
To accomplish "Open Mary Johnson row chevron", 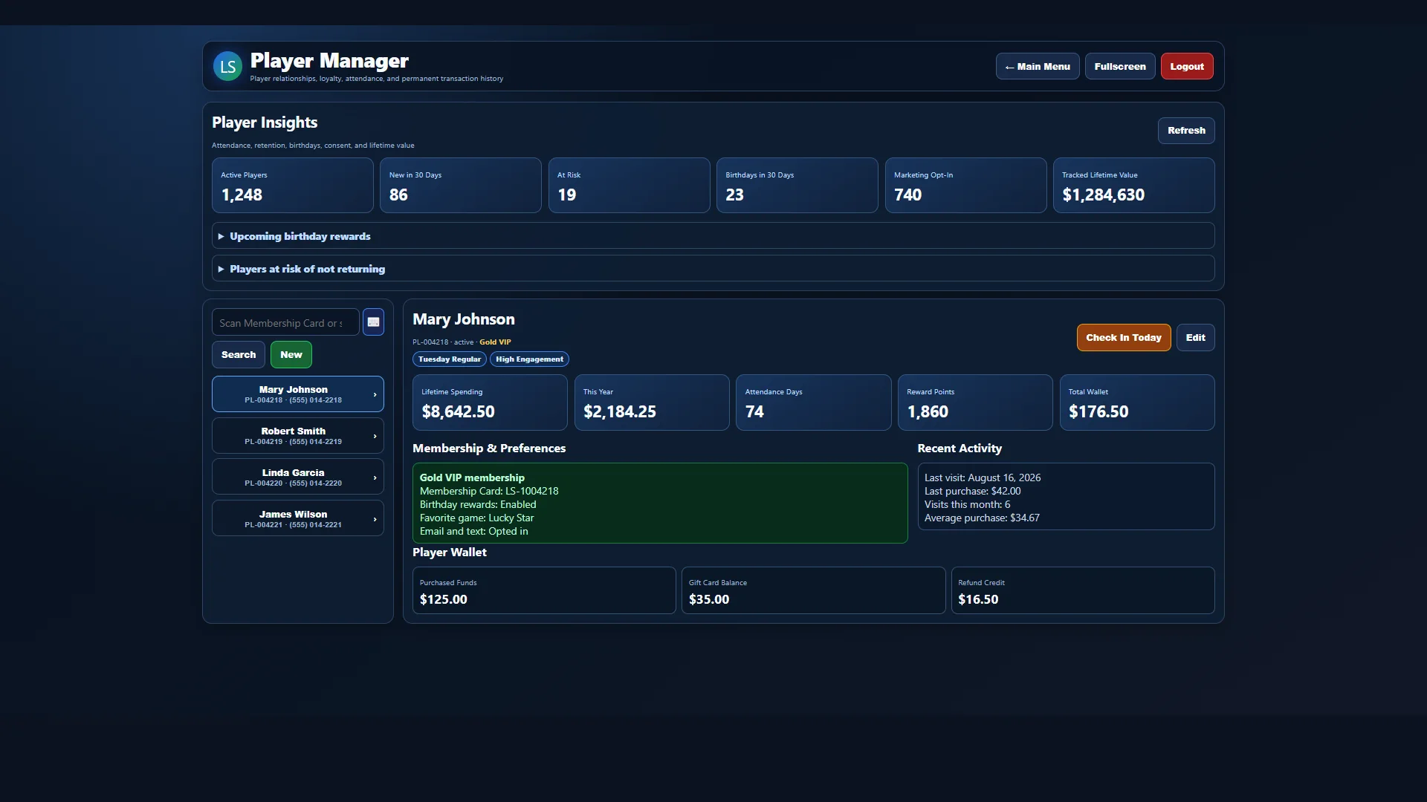I will [375, 394].
